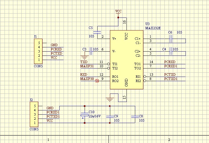
Task: Select the PCTXD1 net label on pin 8
Action: point(171,79)
